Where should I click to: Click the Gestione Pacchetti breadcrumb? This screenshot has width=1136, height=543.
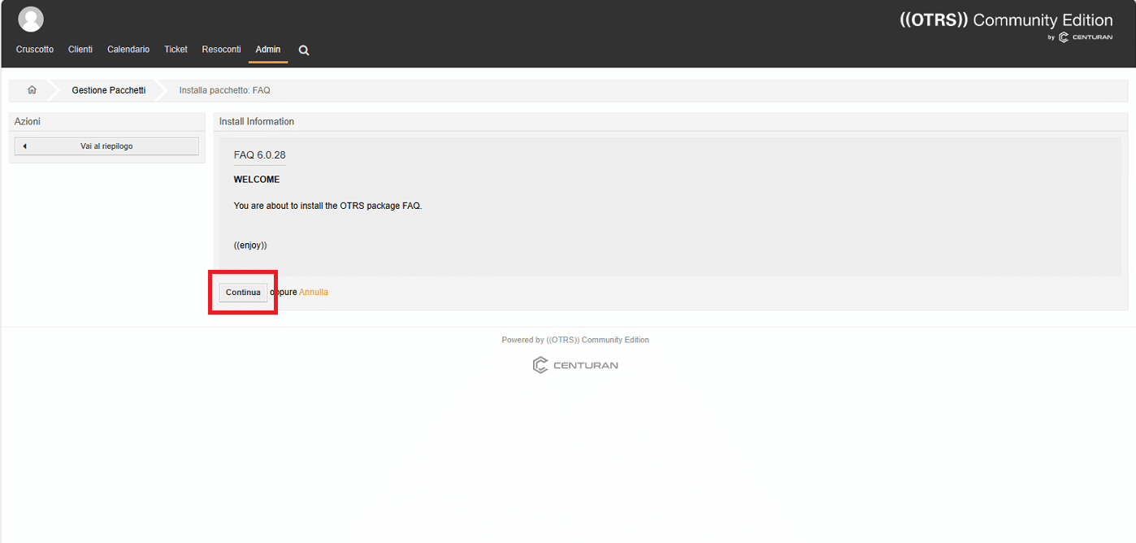pos(109,90)
